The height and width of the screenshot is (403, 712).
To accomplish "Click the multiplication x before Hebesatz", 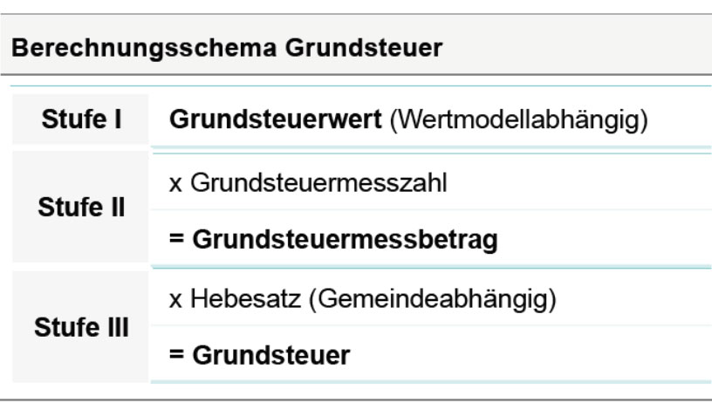I will pos(175,300).
